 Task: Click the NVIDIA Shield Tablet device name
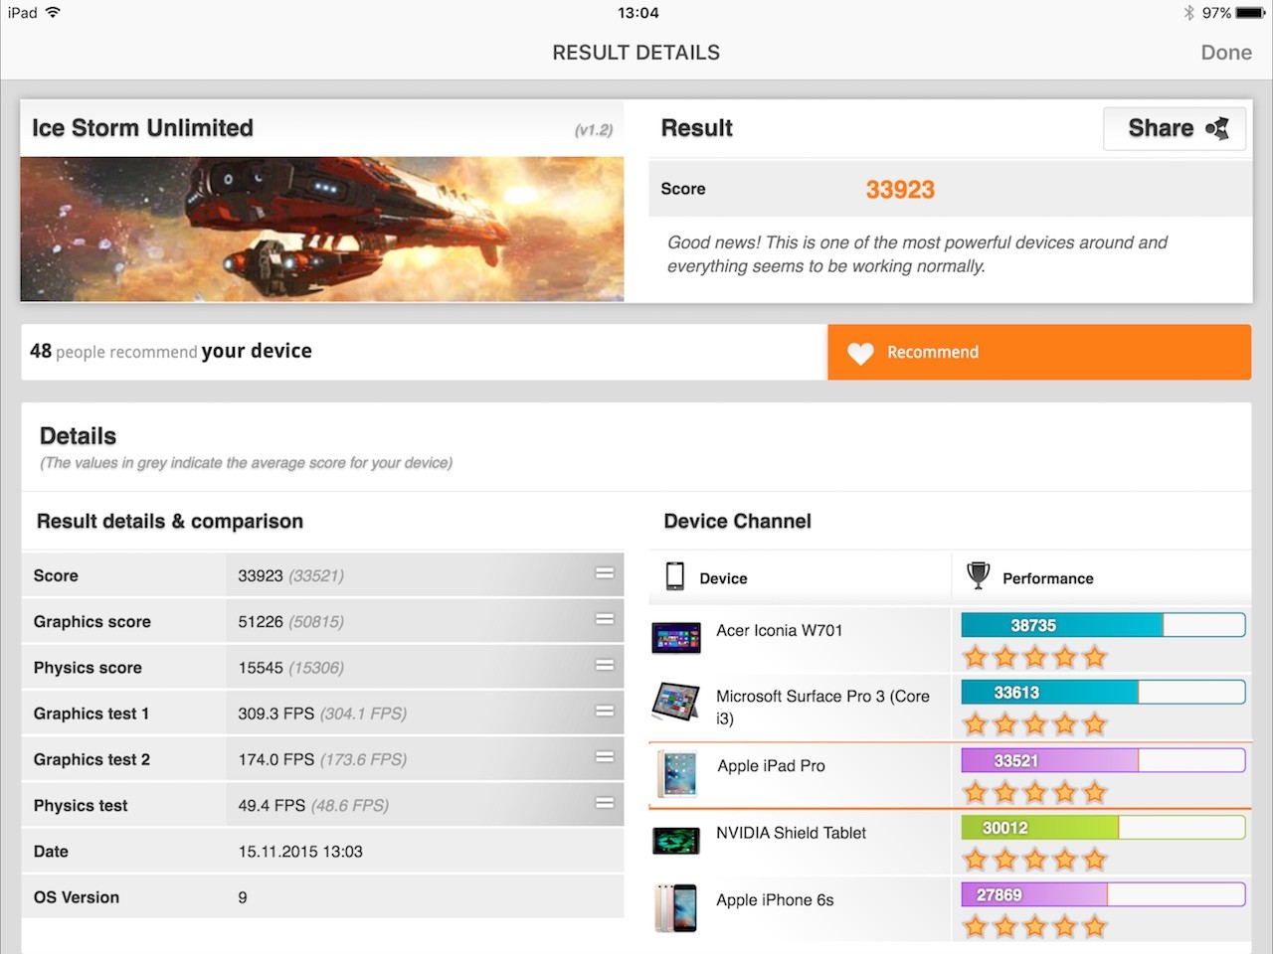792,833
